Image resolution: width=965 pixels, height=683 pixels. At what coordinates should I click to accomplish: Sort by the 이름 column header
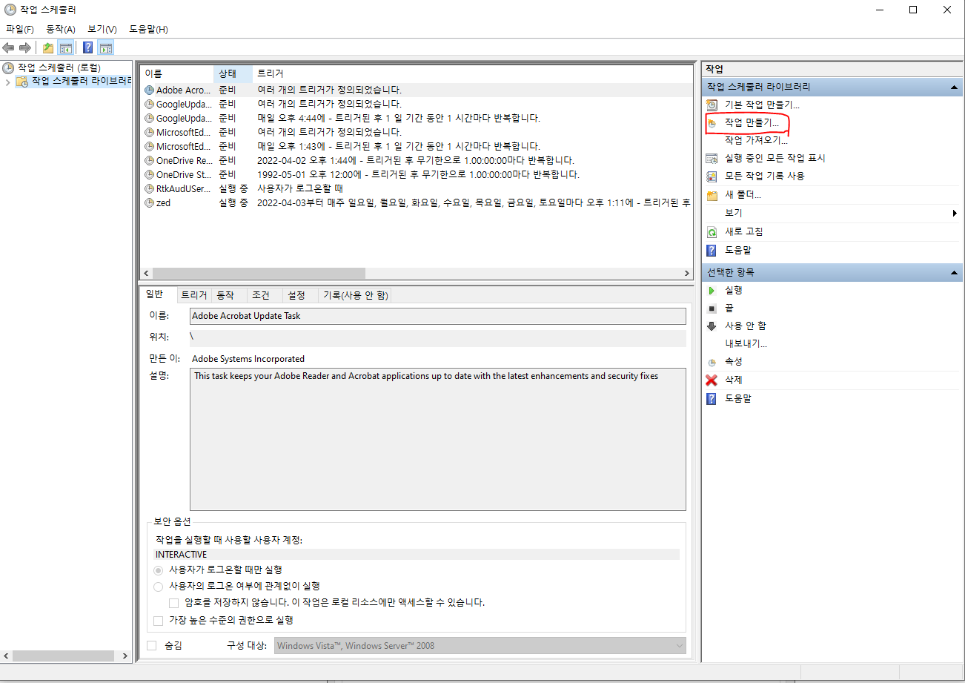coord(176,73)
